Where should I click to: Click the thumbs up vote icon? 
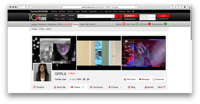[x=84, y=79]
